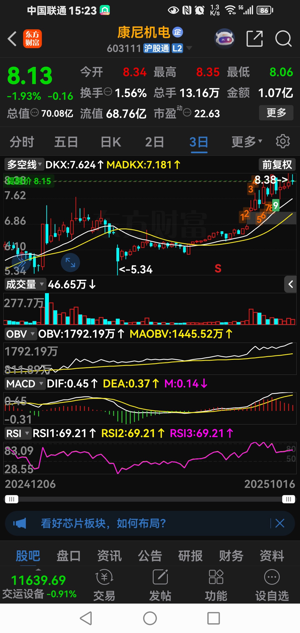Tap the 发帖 compose icon
Viewport: 300px width, 633px height.
pyautogui.click(x=160, y=577)
